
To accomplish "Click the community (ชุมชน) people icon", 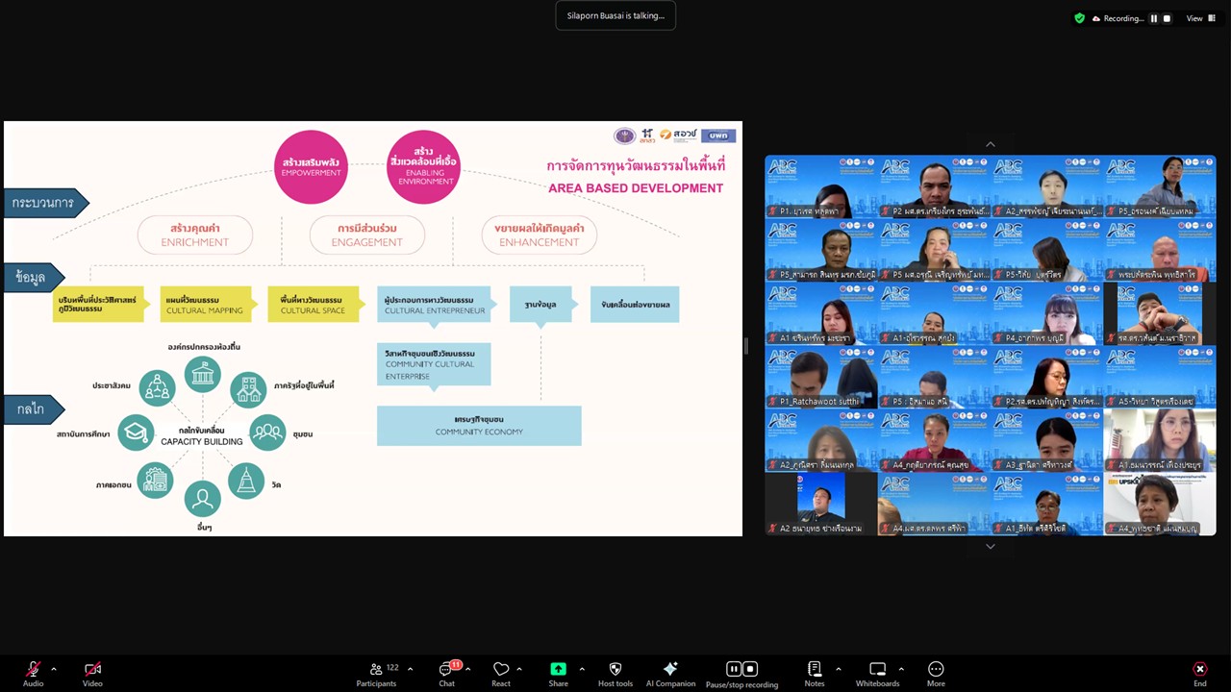I will coord(268,432).
